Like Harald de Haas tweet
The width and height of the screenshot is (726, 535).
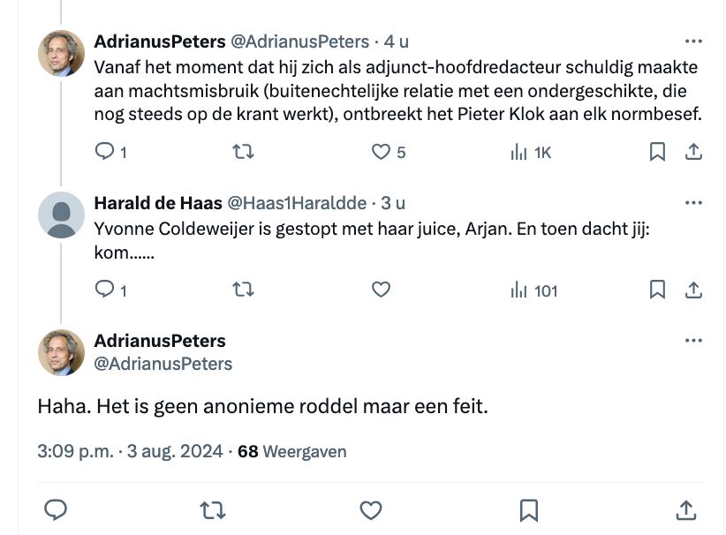pos(381,289)
